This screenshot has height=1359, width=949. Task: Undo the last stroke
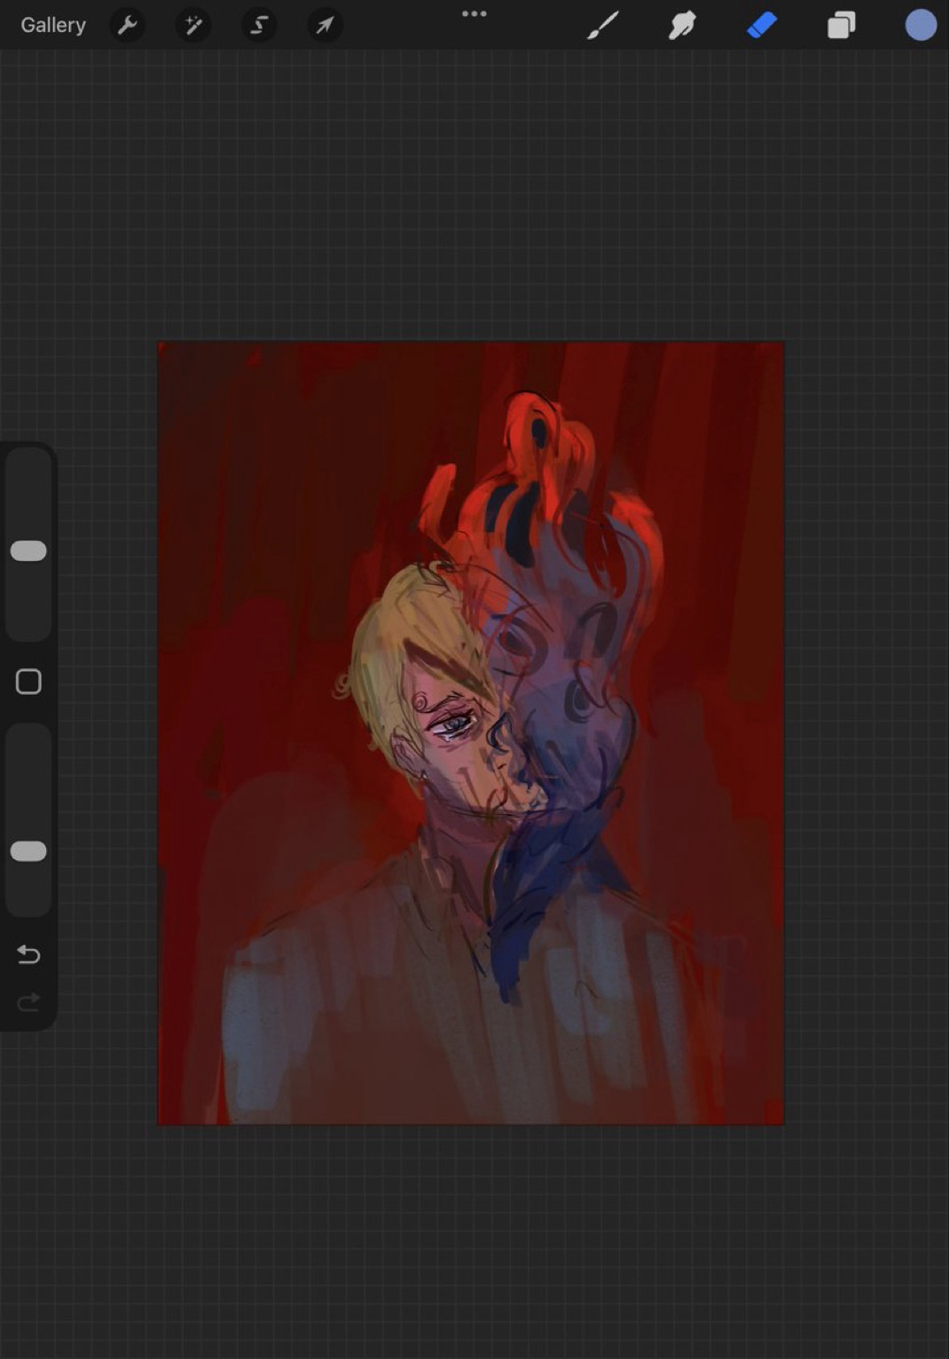28,954
